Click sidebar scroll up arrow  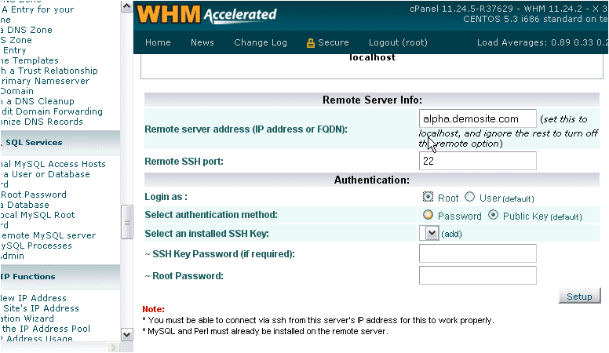[126, 6]
